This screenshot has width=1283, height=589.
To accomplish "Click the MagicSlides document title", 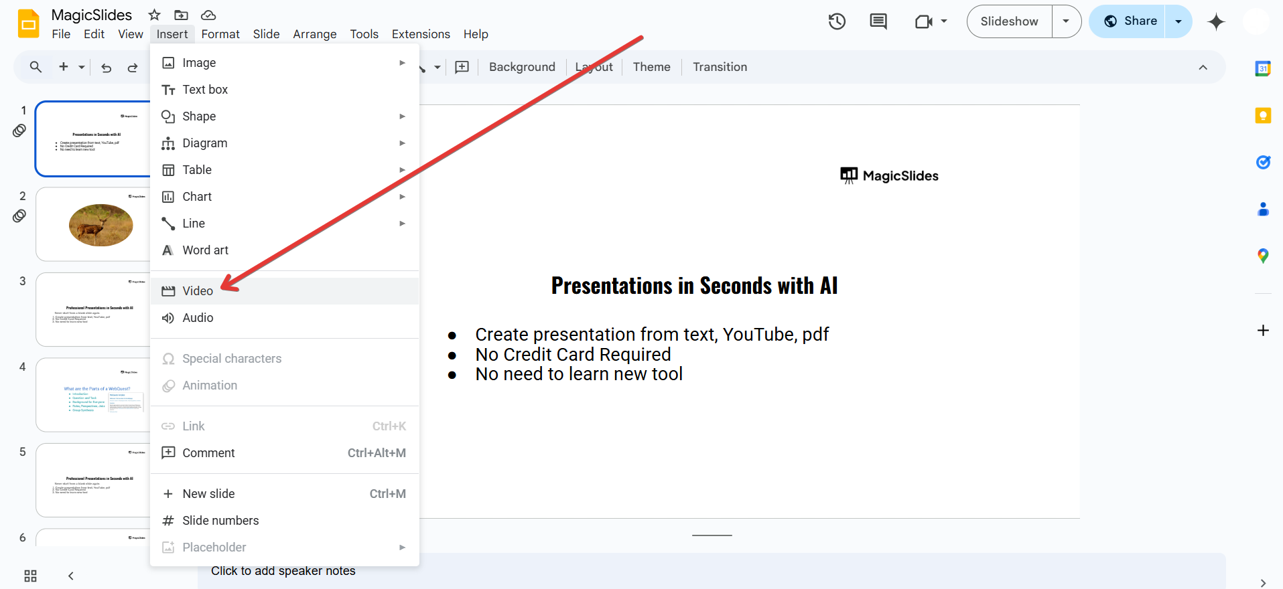I will point(92,15).
